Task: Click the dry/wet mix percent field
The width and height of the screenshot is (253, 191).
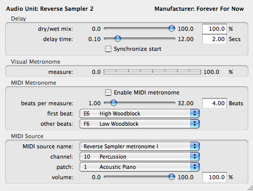Action: pos(215,29)
